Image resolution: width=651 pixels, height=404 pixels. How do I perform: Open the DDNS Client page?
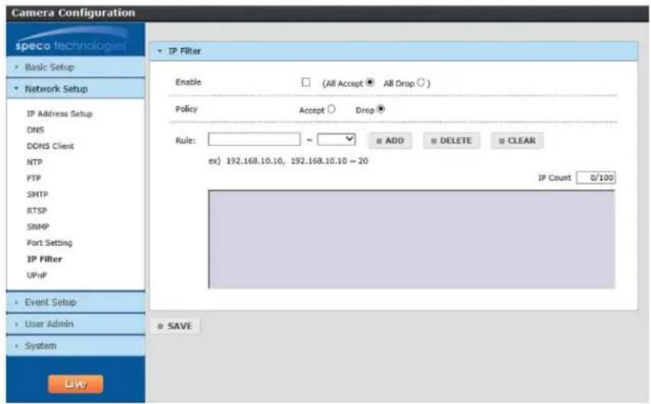click(50, 146)
